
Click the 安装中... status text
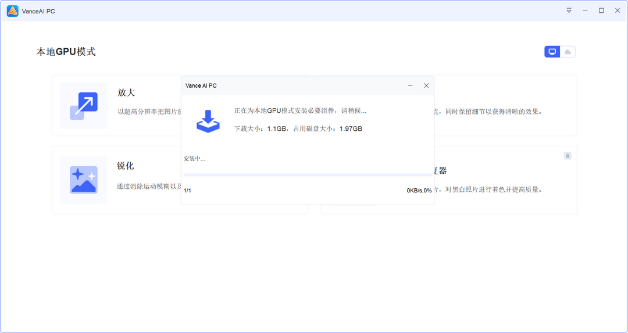tap(194, 159)
